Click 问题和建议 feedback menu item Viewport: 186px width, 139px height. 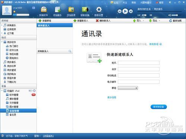tap(146, 3)
